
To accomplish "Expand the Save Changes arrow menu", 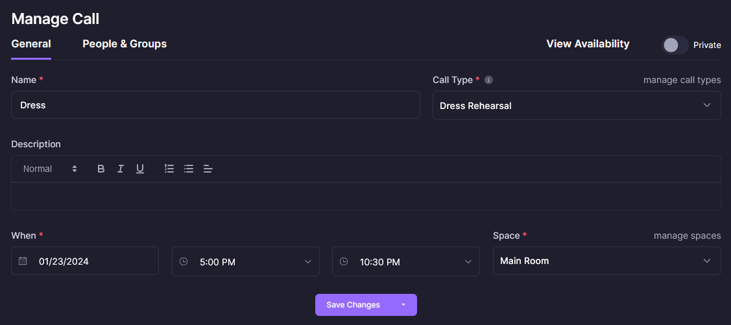I will tap(403, 305).
